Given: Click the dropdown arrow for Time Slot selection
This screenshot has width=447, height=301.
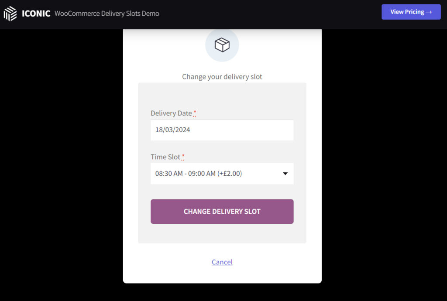Looking at the screenshot, I should 285,173.
